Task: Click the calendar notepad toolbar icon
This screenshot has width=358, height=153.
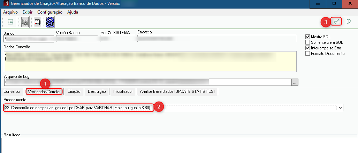Action: pos(38,22)
